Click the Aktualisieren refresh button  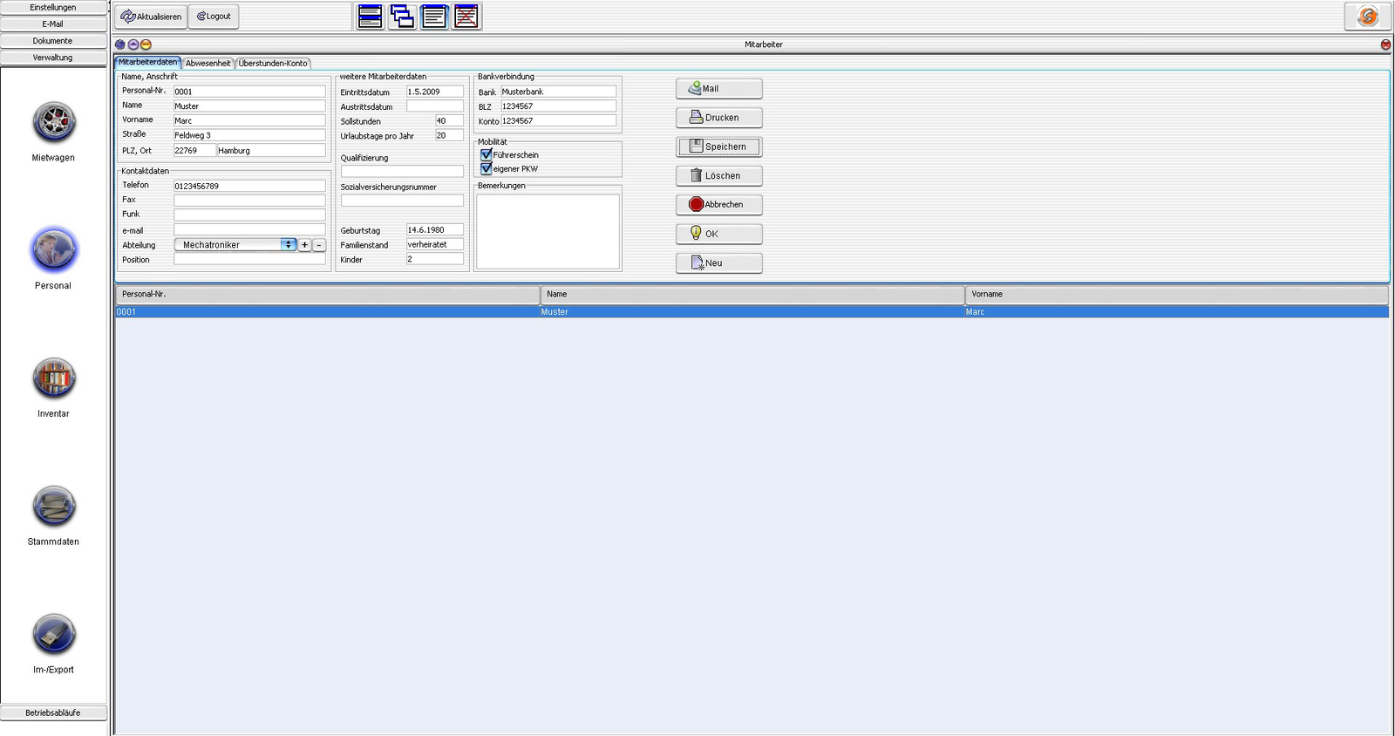151,17
